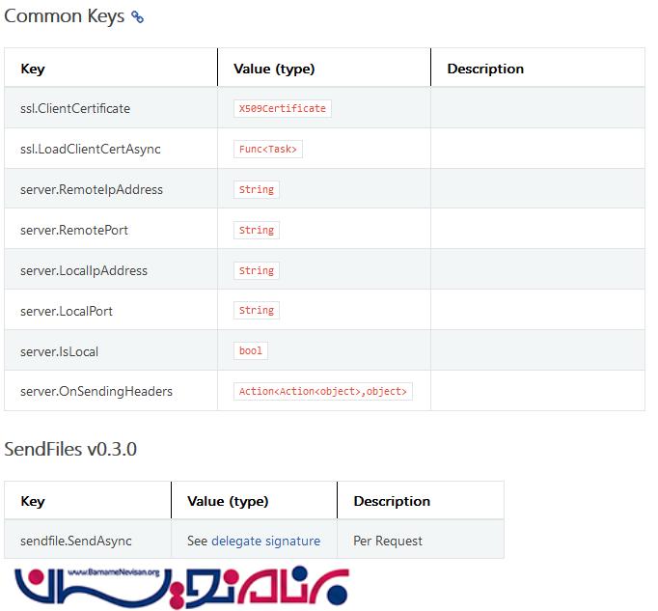The height and width of the screenshot is (611, 658).
Task: Click the Action<Action<object>,object> code tag
Action: [323, 392]
